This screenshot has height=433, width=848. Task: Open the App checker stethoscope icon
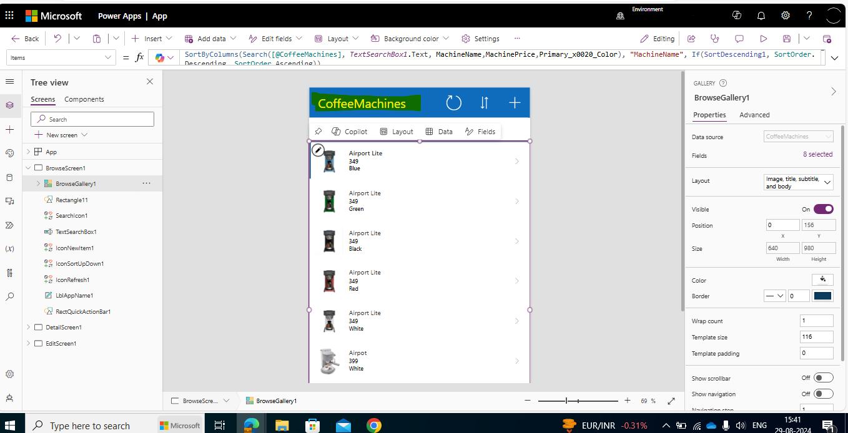point(715,39)
